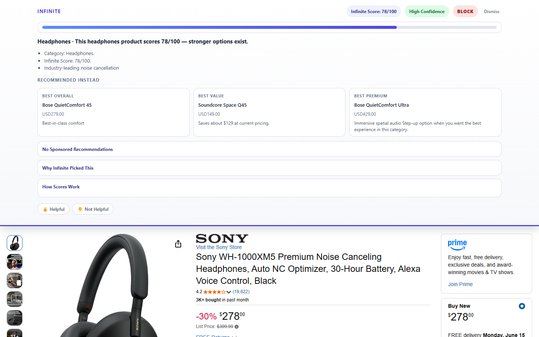The image size is (539, 337).
Task: Expand No Sponsored Recommendations section
Action: click(269, 149)
